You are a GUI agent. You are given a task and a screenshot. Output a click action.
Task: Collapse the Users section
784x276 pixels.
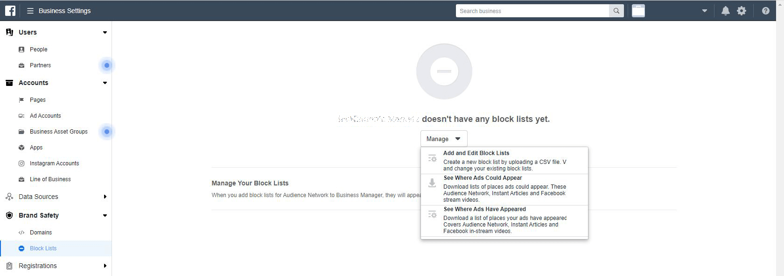(x=105, y=32)
